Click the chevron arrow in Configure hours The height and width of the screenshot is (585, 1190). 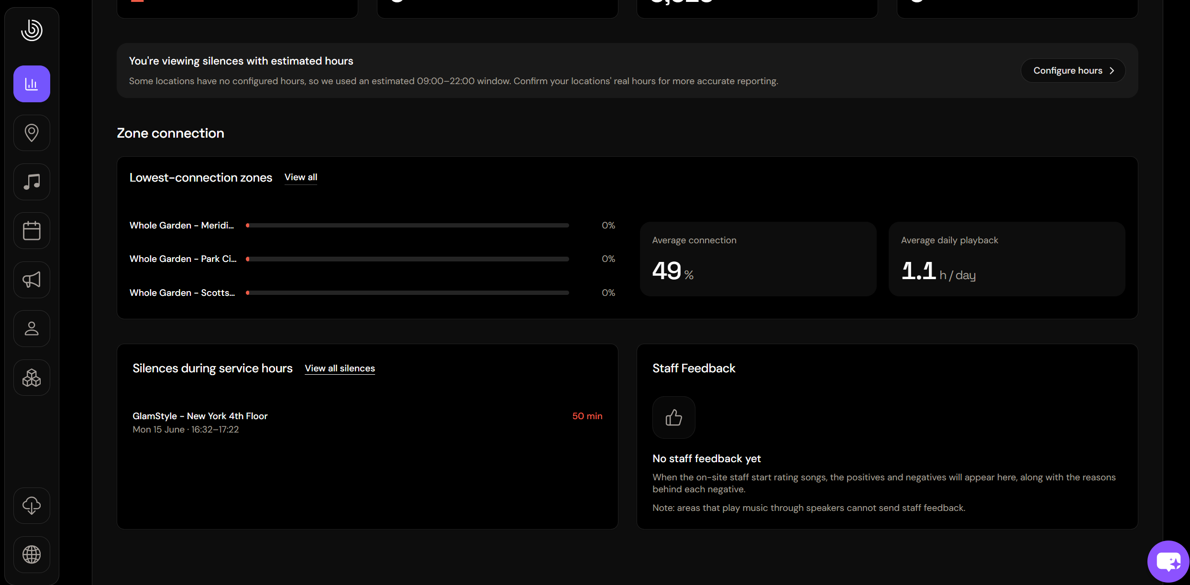1112,71
